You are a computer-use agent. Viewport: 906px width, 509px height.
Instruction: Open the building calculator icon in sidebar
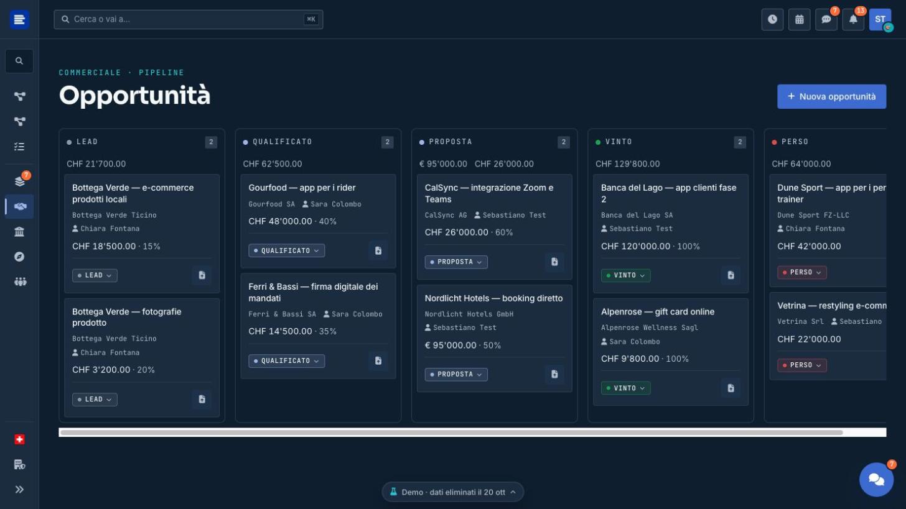[19, 464]
